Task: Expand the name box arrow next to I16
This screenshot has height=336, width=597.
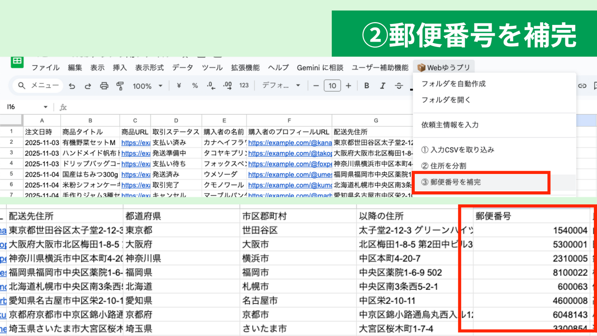Action: coord(45,107)
